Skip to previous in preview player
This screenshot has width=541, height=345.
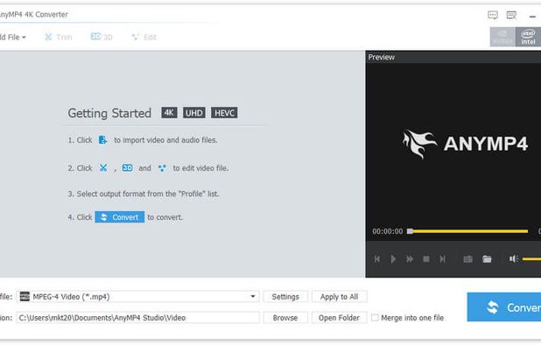tap(377, 259)
